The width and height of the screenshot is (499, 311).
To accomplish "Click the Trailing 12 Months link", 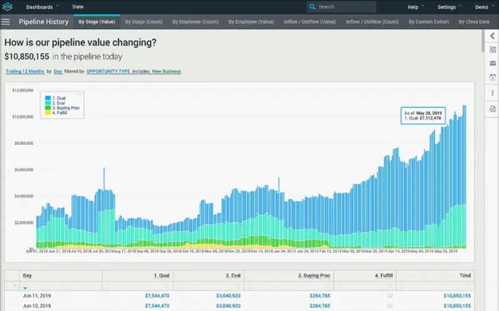I will point(25,71).
